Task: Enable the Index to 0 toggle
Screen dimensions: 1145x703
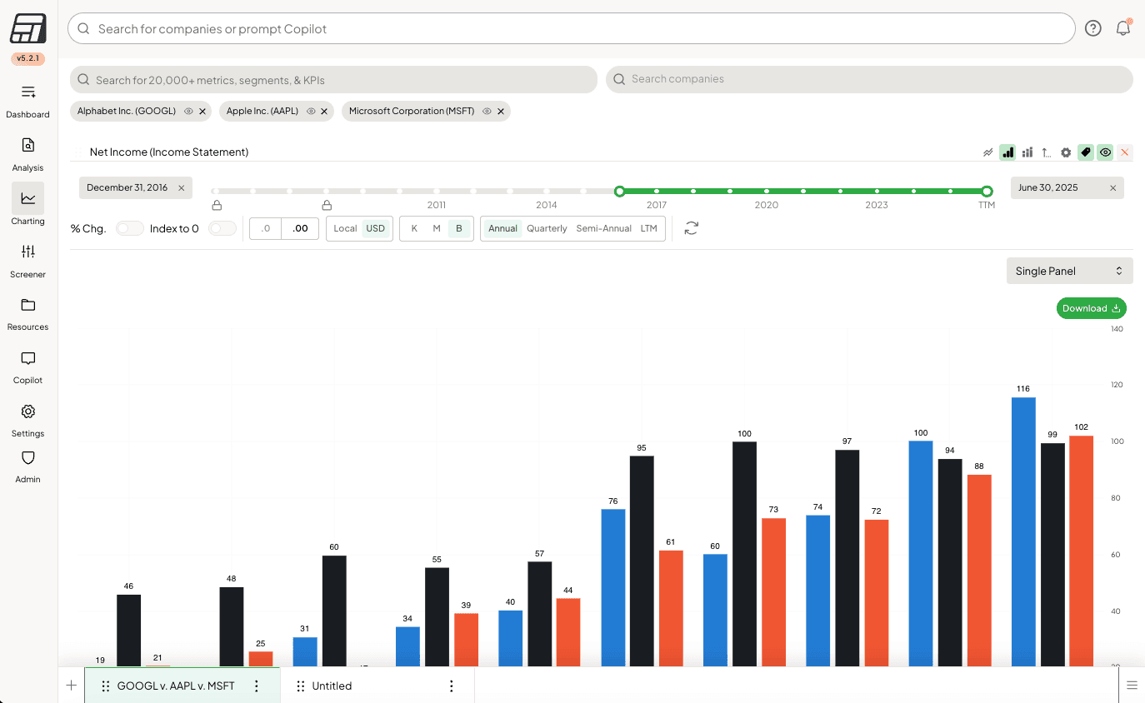Action: 222,227
